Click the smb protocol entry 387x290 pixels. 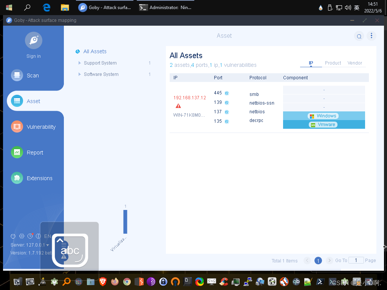(254, 94)
